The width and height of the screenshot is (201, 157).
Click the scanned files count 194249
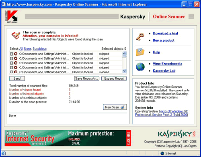click(74, 86)
